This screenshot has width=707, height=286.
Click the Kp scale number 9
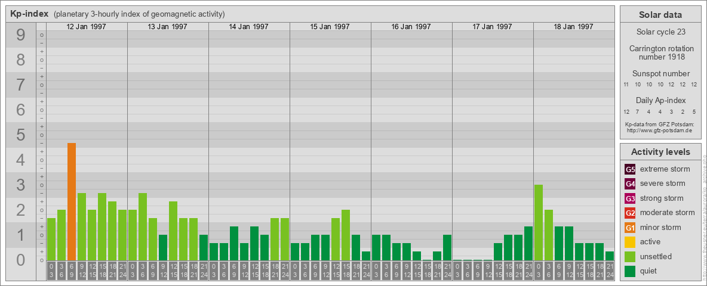click(21, 35)
